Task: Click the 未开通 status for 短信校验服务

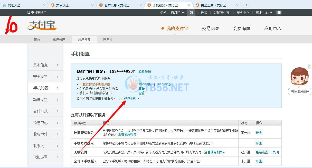Action: (x=245, y=132)
